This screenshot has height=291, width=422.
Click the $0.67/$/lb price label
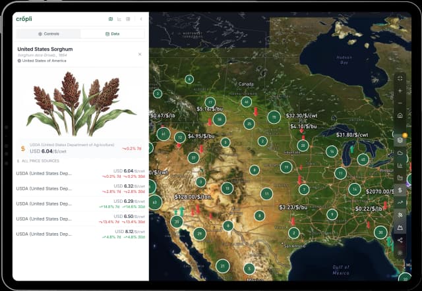point(163,115)
